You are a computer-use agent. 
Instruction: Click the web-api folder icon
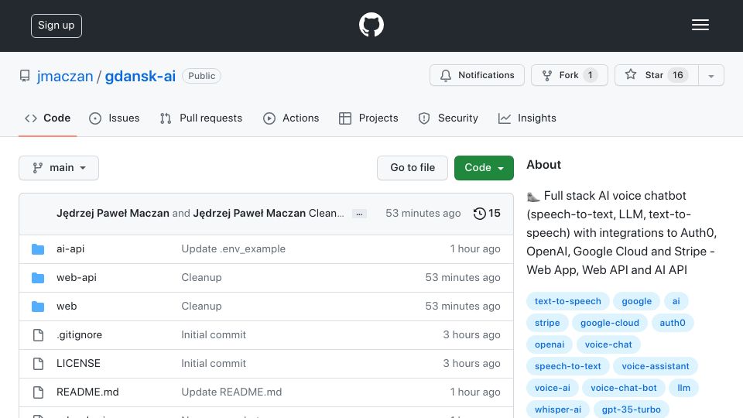(38, 278)
